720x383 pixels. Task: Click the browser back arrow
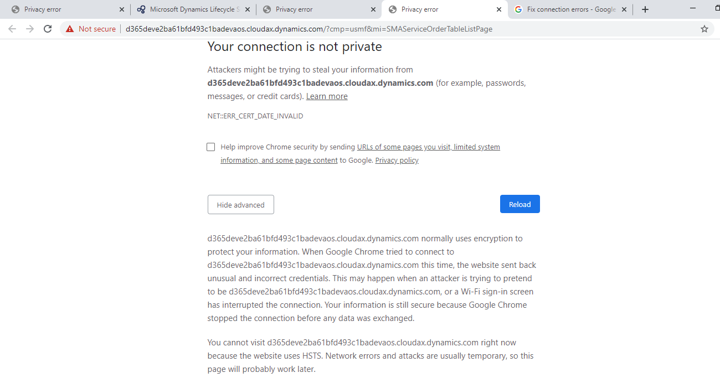click(12, 29)
